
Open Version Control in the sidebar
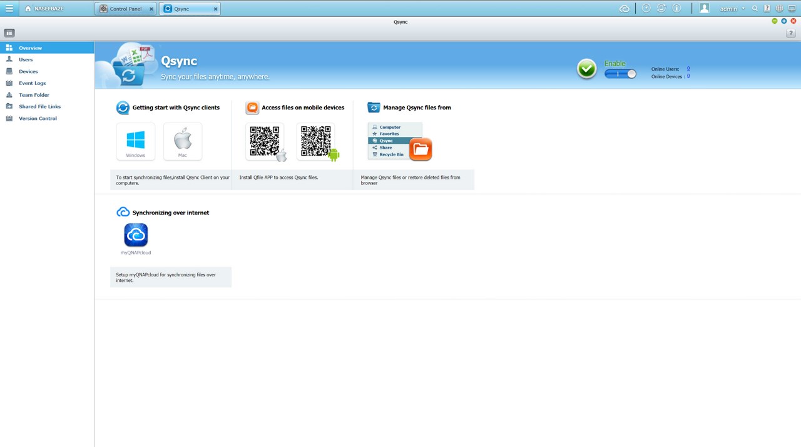[47, 118]
